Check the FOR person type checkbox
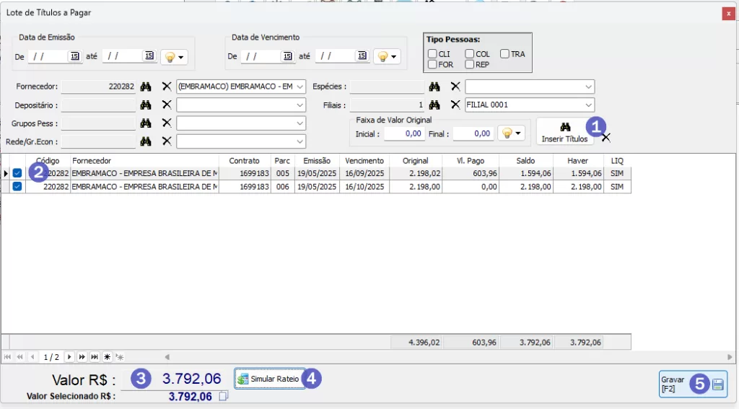Viewport: 739px width, 409px height. [432, 64]
